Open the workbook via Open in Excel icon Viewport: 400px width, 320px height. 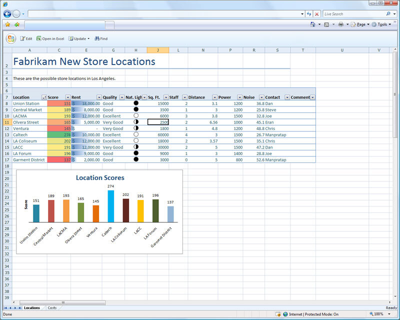pyautogui.click(x=38, y=38)
